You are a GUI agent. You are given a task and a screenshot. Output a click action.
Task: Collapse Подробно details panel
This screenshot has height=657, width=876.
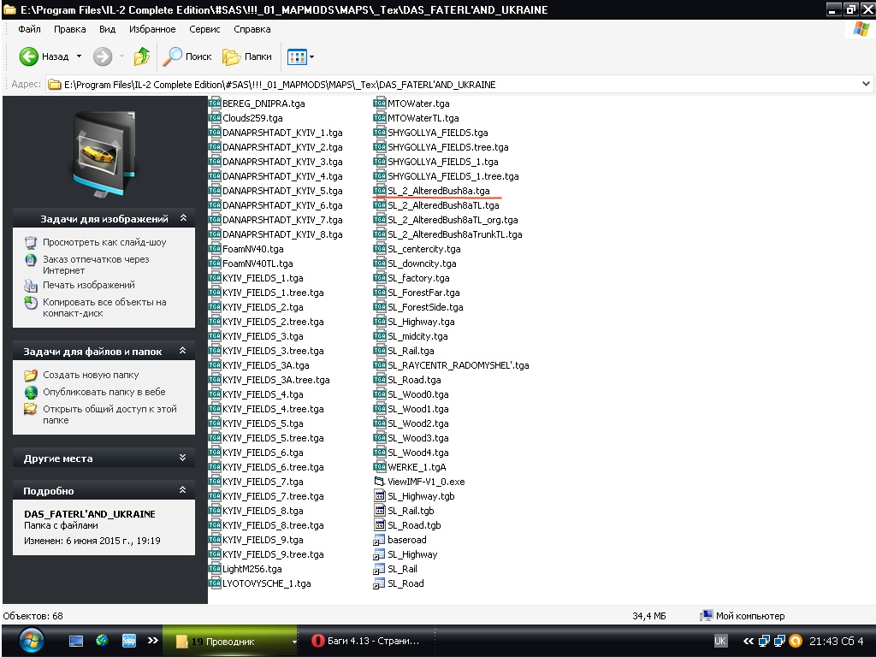coord(182,490)
